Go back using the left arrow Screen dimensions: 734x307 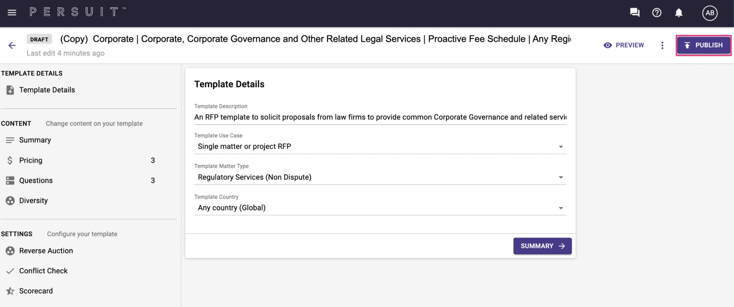(x=12, y=45)
